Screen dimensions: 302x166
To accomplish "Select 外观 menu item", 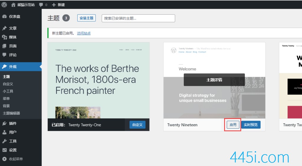I will click(x=21, y=67).
